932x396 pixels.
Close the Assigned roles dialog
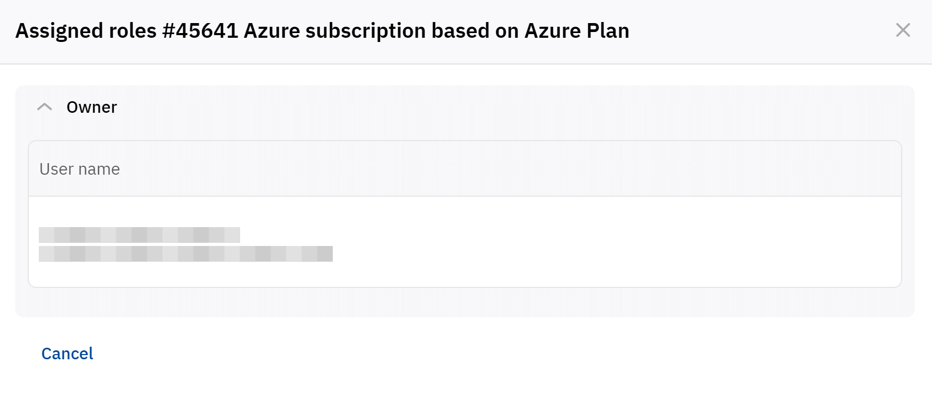click(903, 30)
